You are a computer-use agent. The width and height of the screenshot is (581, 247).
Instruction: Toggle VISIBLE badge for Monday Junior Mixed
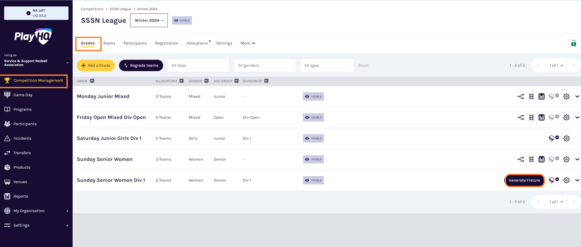[313, 96]
